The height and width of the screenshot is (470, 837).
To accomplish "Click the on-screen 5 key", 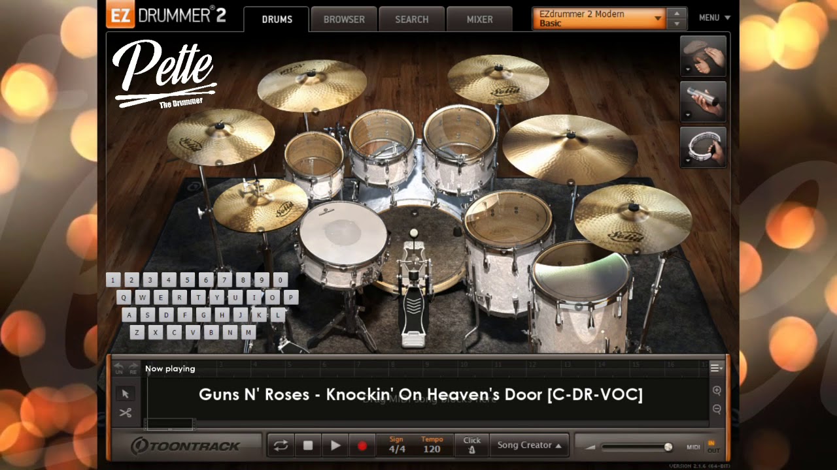I will tap(188, 281).
